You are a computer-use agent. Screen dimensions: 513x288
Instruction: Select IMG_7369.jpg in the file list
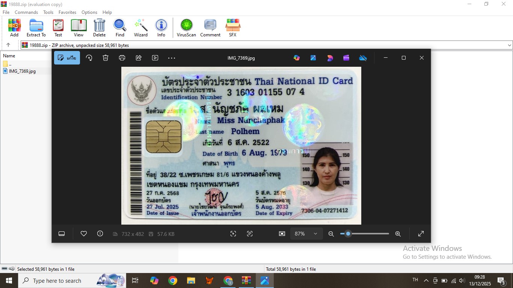[22, 71]
